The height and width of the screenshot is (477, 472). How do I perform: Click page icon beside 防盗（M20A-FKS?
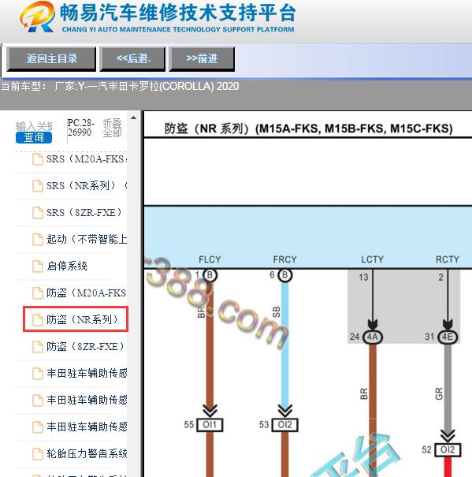[37, 293]
